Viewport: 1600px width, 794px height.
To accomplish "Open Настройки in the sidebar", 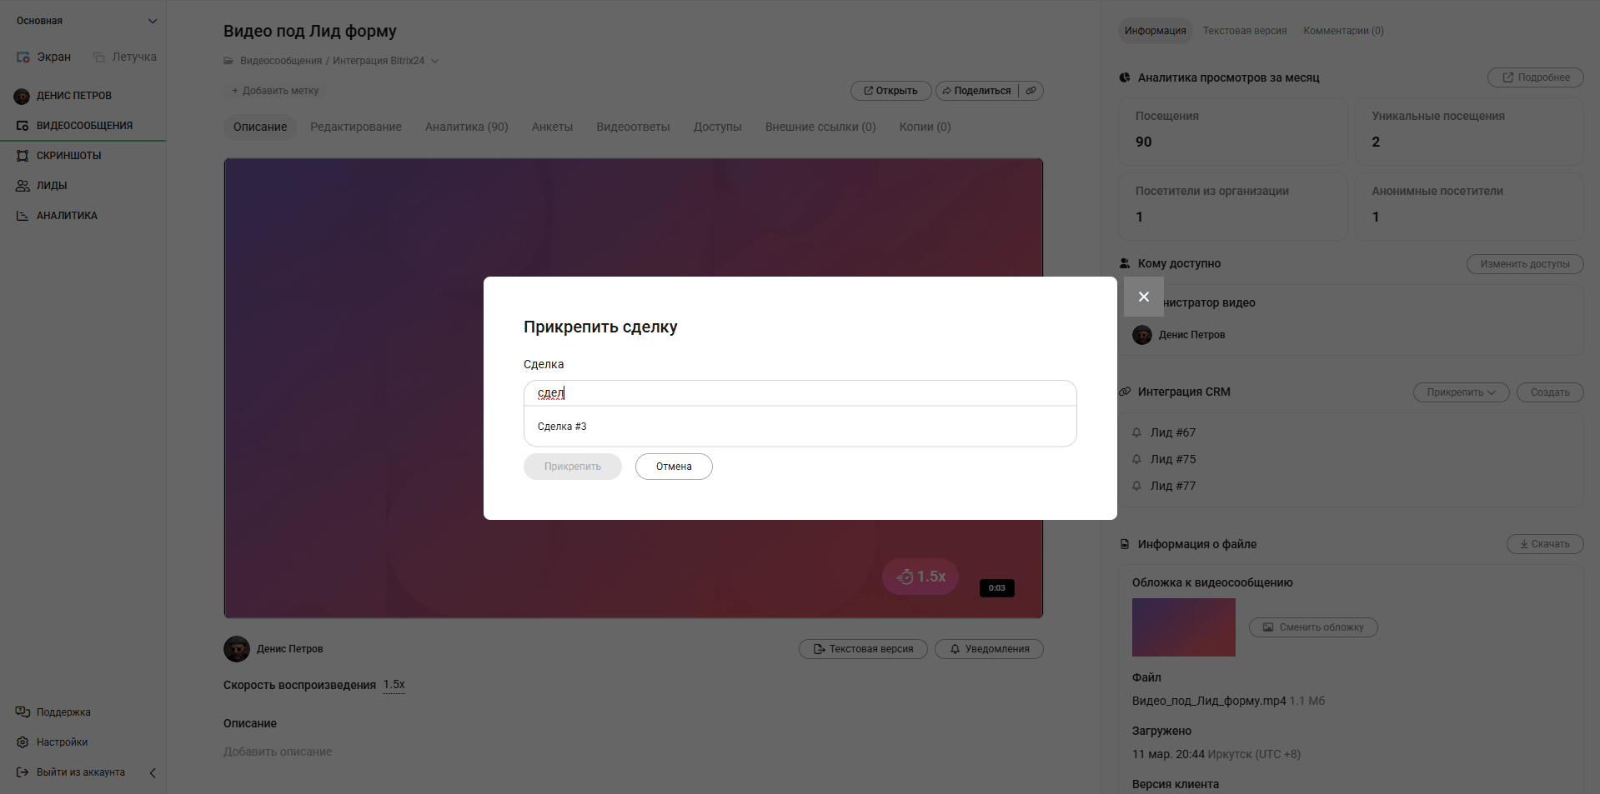I will tap(62, 742).
